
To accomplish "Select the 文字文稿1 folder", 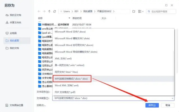I will click(x=45, y=78).
